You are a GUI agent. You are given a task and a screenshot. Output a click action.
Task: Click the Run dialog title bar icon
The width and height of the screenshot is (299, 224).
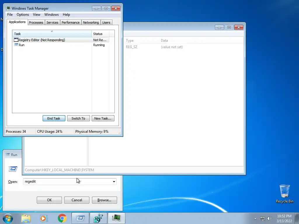tap(8, 155)
